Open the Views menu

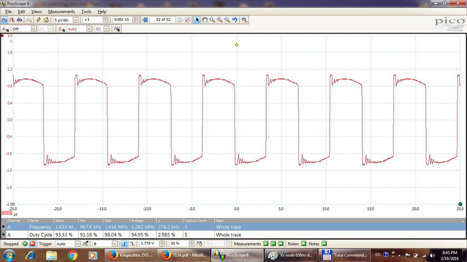pyautogui.click(x=36, y=12)
